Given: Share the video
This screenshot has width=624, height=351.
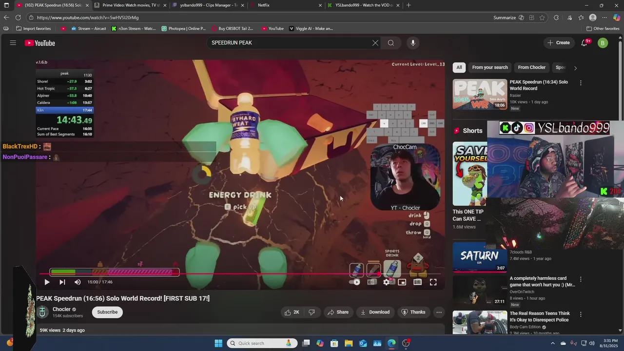Looking at the screenshot, I should tap(338, 312).
